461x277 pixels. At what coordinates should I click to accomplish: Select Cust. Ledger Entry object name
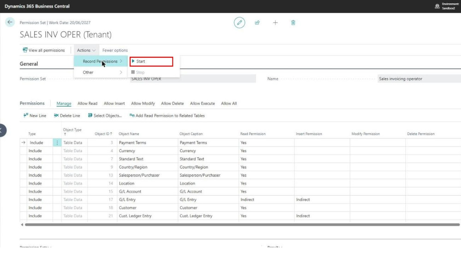point(148,216)
